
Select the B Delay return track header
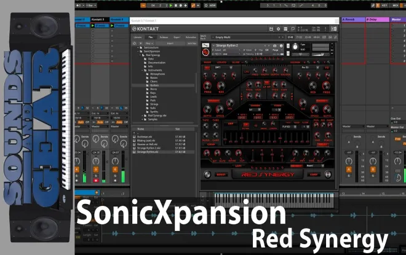point(378,20)
